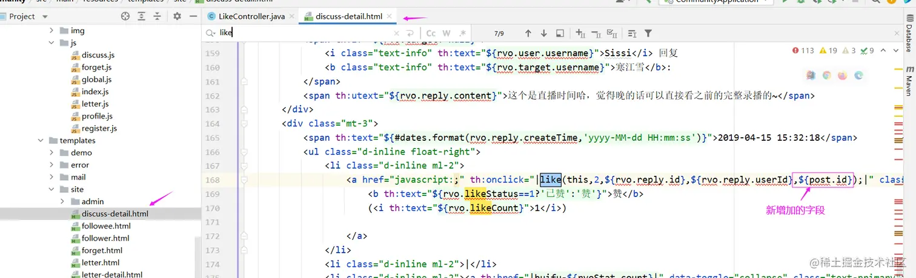The image size is (916, 278).
Task: Close the find bar
Action: pos(897,33)
